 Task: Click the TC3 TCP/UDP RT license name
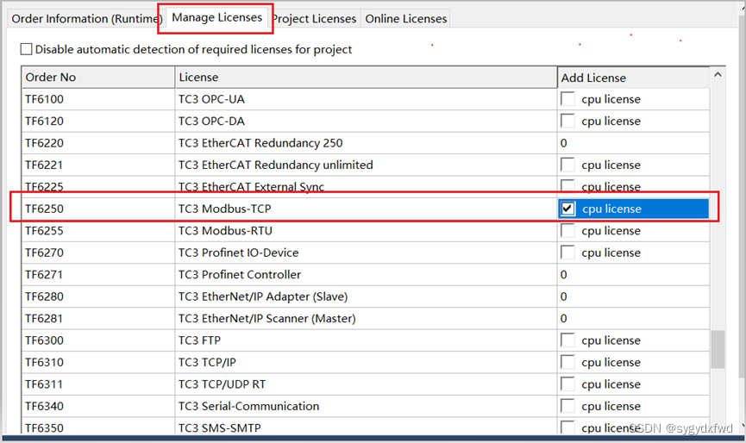coord(222,384)
